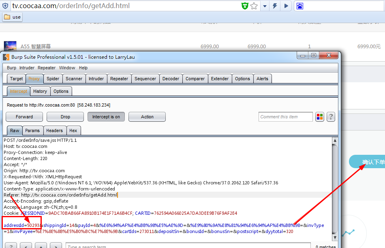This screenshot has height=248, width=385.
Task: Open the Action menu button
Action: [147, 117]
